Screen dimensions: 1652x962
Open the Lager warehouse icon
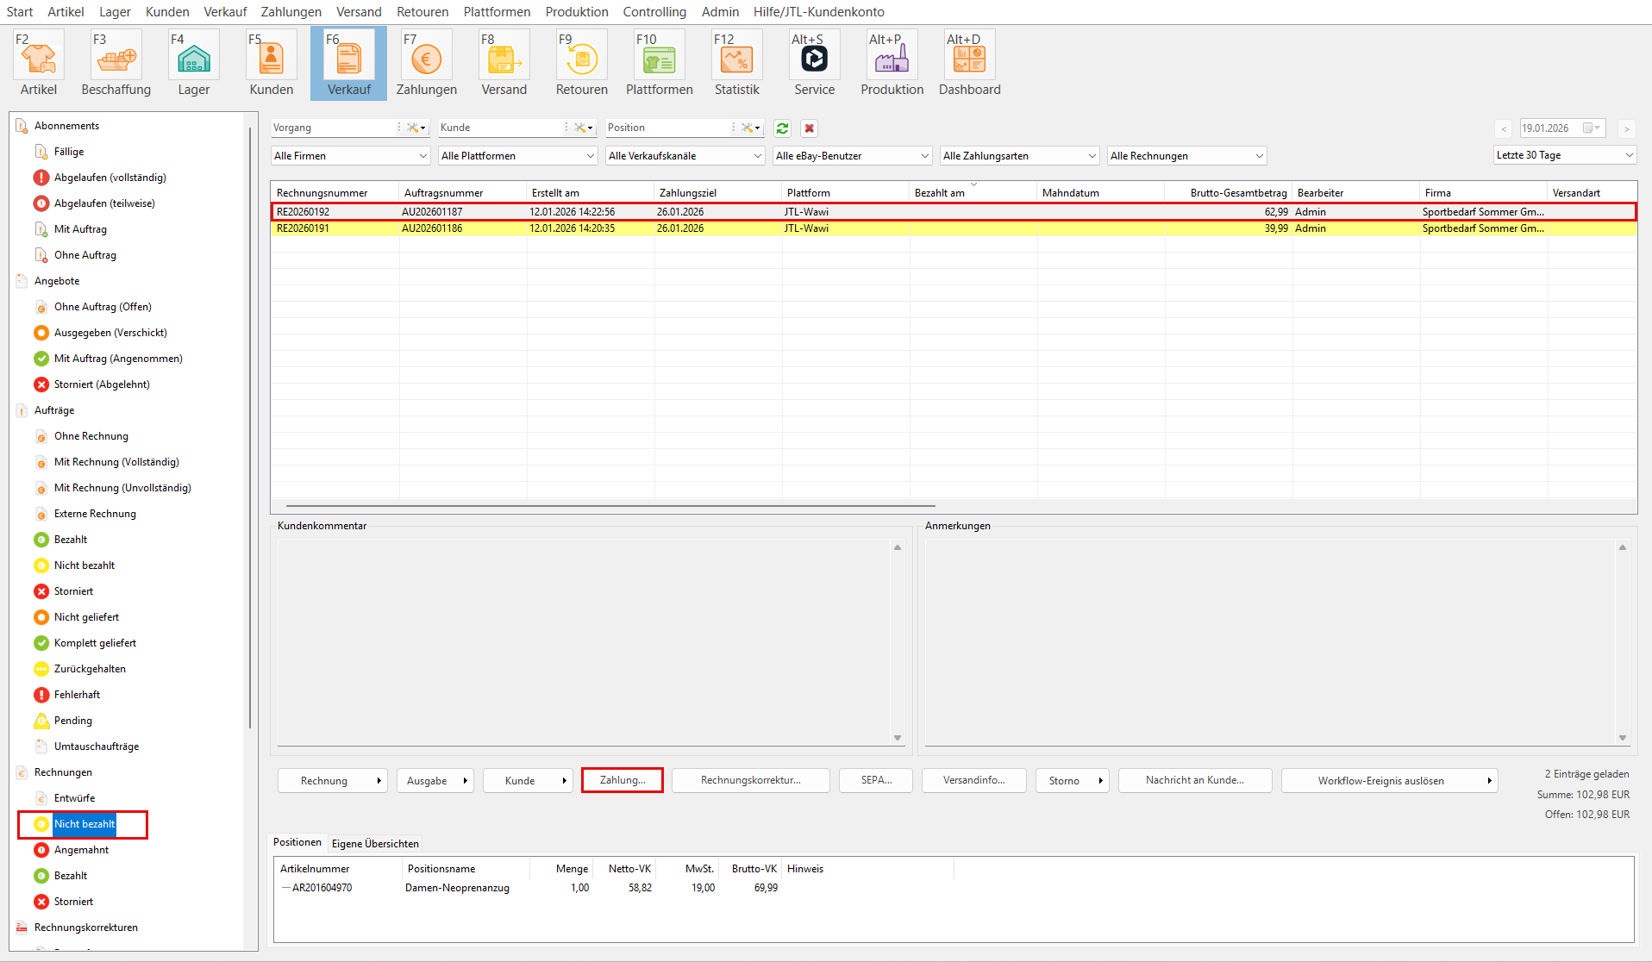point(194,59)
